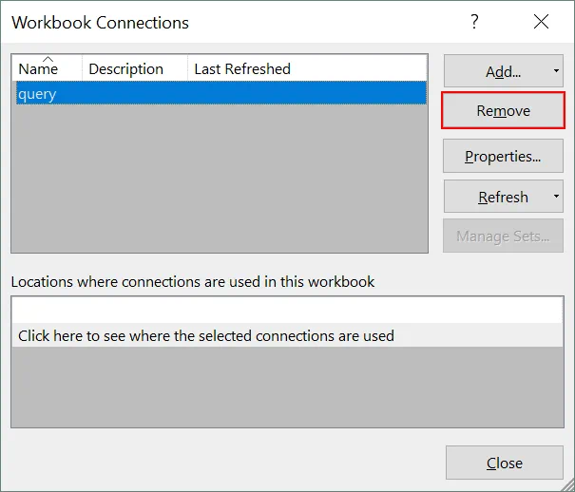Expand the Refresh dropdown arrow
Viewport: 575px width, 492px height.
[x=554, y=198]
